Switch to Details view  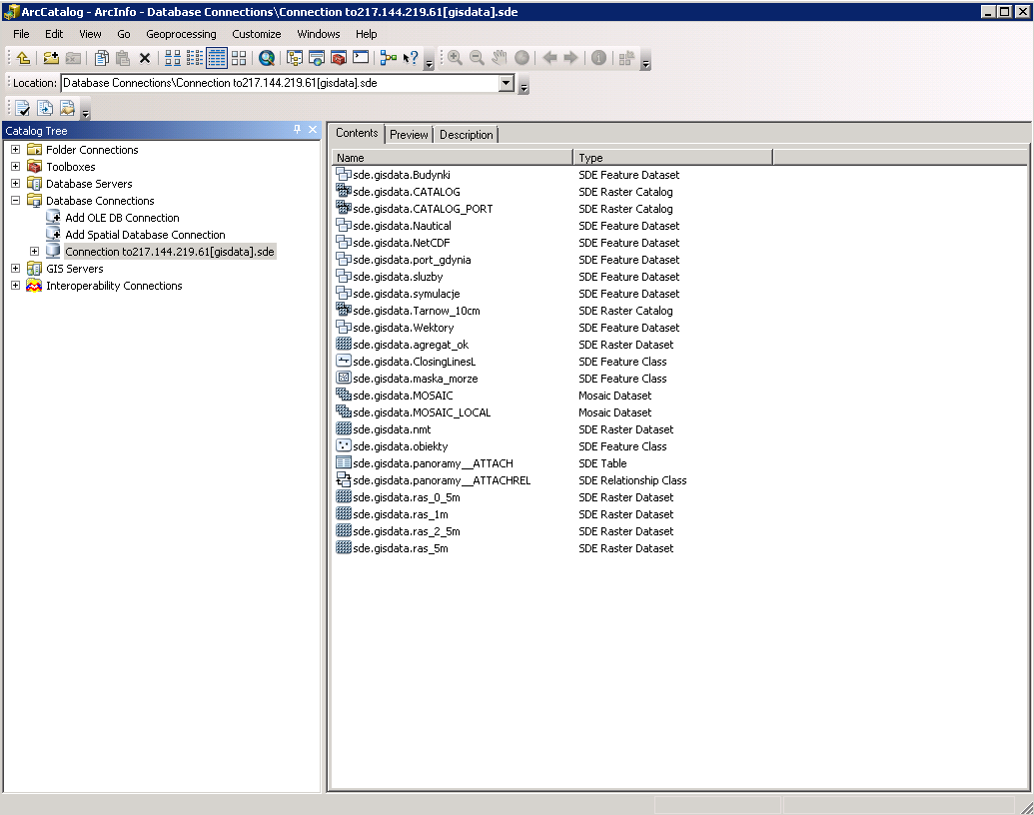click(217, 58)
